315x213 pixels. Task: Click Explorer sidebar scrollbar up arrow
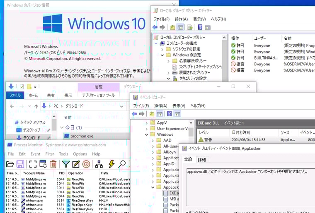click(x=54, y=116)
